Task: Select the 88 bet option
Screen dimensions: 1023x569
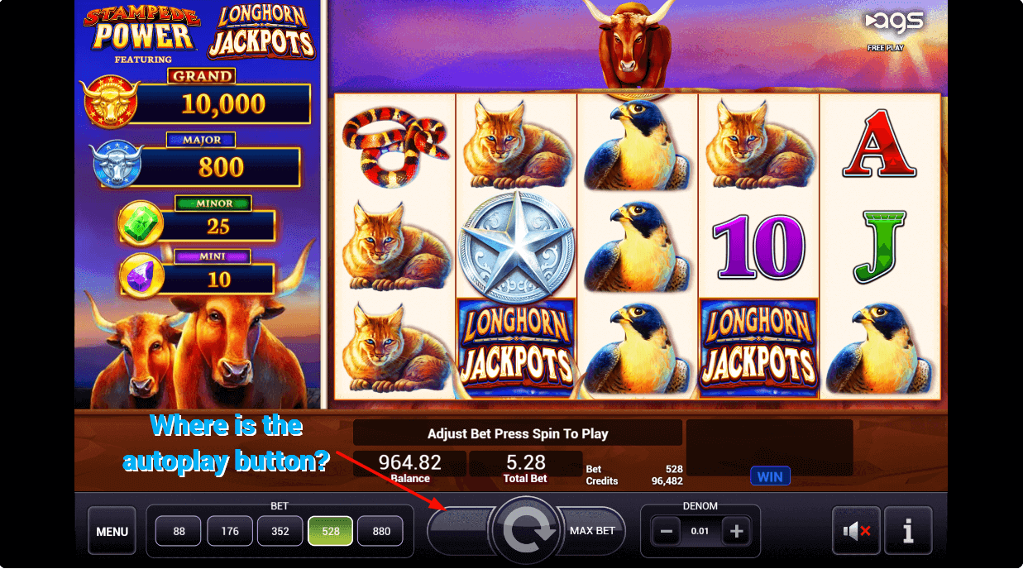Action: coord(179,531)
